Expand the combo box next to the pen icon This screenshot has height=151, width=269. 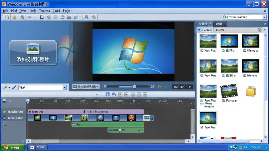(x=65, y=88)
